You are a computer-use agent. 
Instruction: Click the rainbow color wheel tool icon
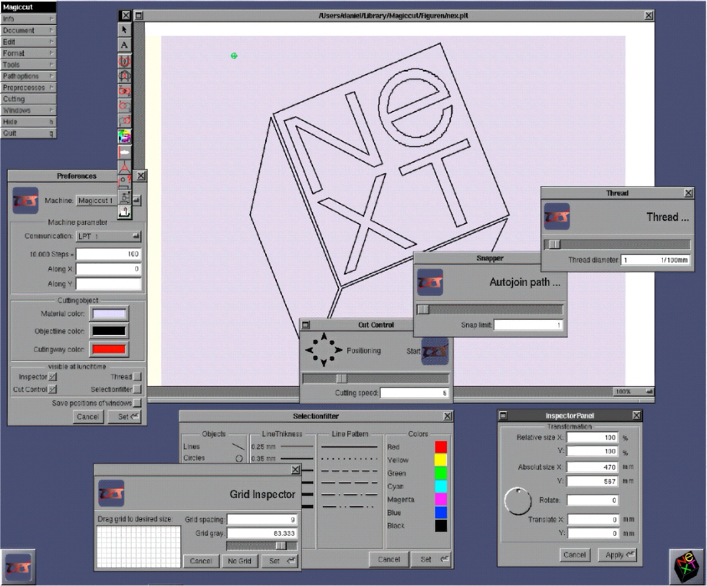[124, 136]
